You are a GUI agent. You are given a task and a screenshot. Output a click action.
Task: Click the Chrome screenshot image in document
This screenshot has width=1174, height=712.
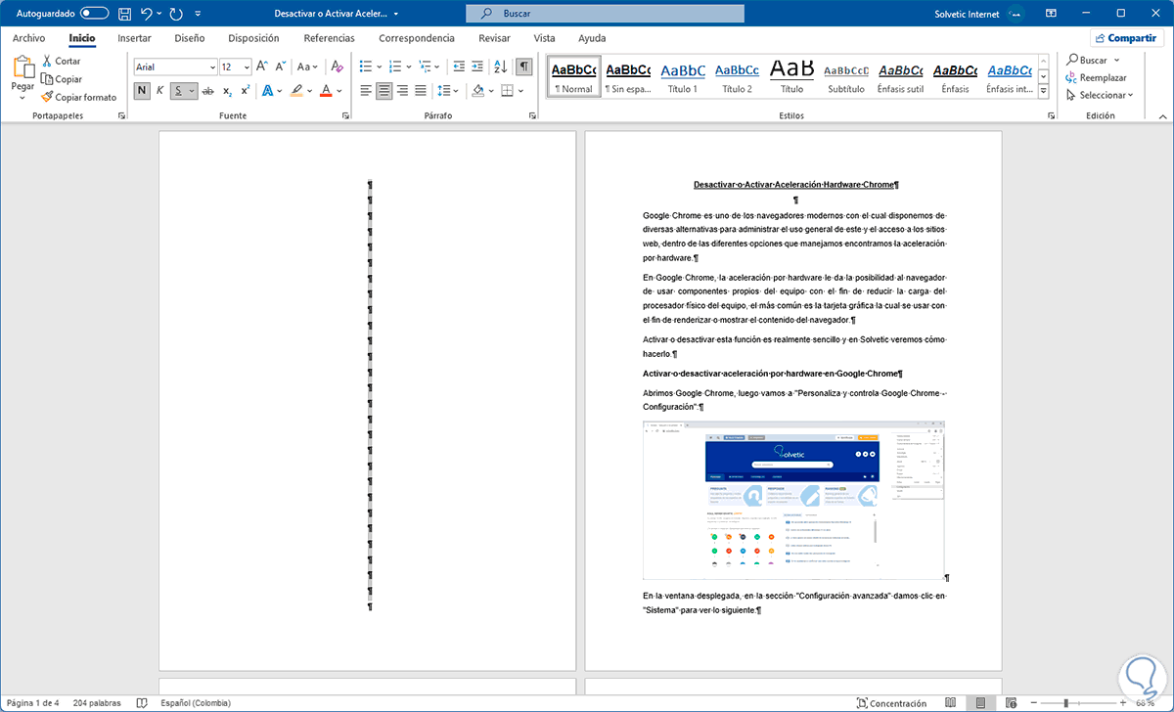click(x=793, y=500)
